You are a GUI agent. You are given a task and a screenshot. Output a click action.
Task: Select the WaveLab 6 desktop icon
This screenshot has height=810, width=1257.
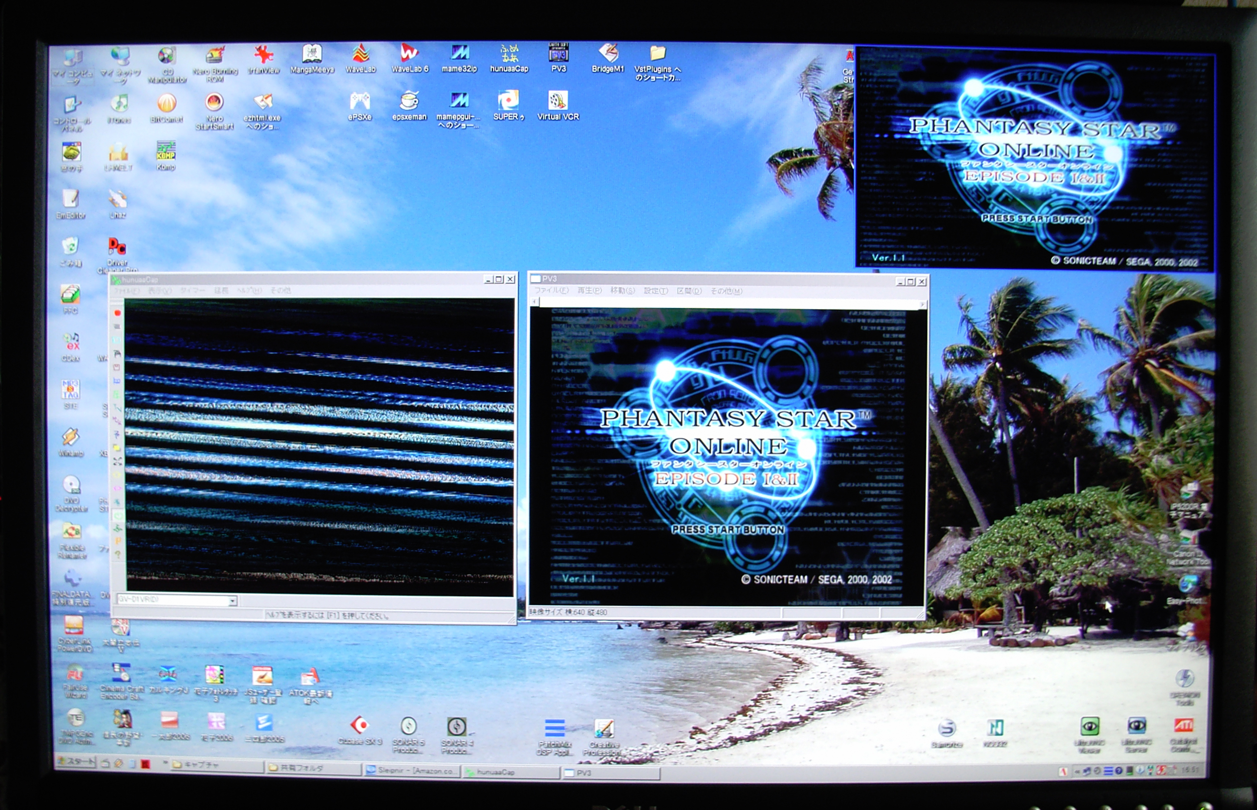[x=410, y=58]
